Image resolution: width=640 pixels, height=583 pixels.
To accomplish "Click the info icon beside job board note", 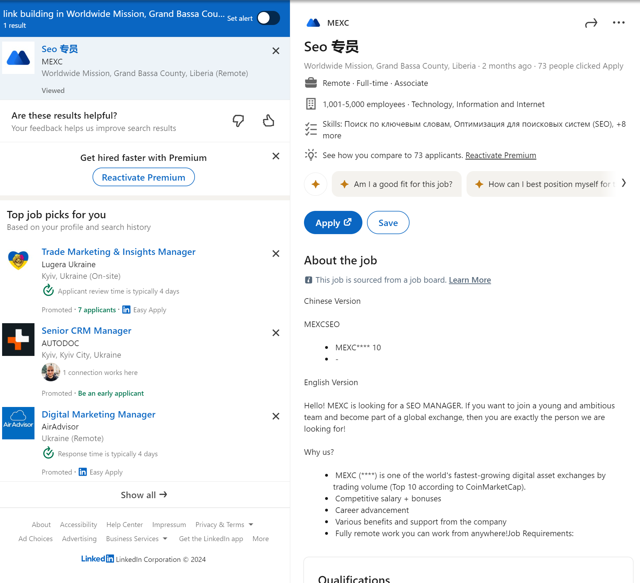I will 308,280.
